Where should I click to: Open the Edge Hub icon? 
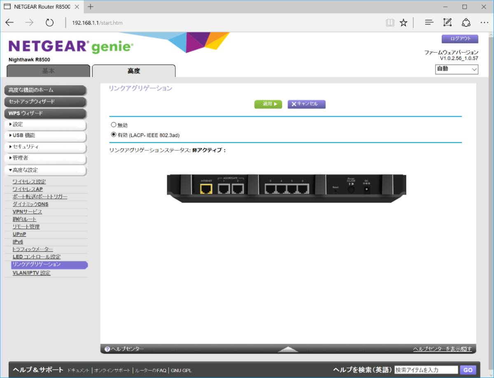429,23
